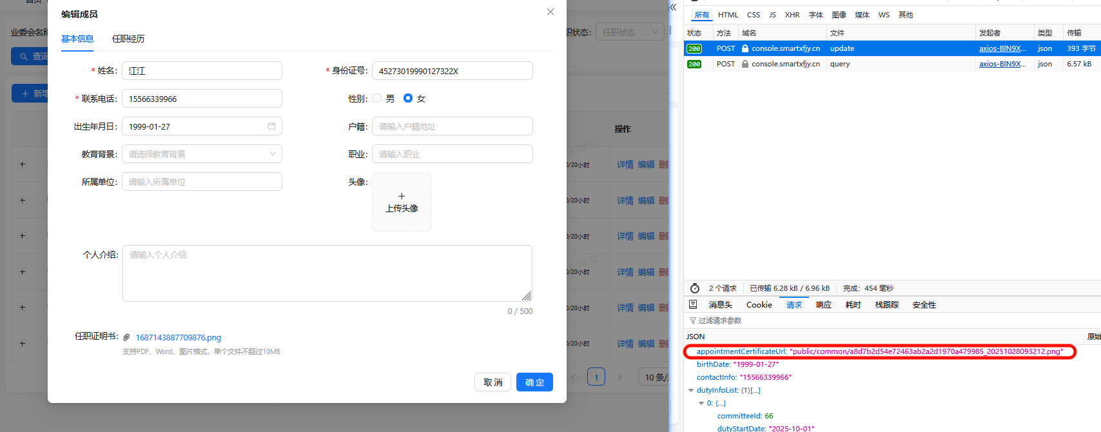The image size is (1101, 432).
Task: Open the 耗时 details tab
Action: click(x=853, y=305)
